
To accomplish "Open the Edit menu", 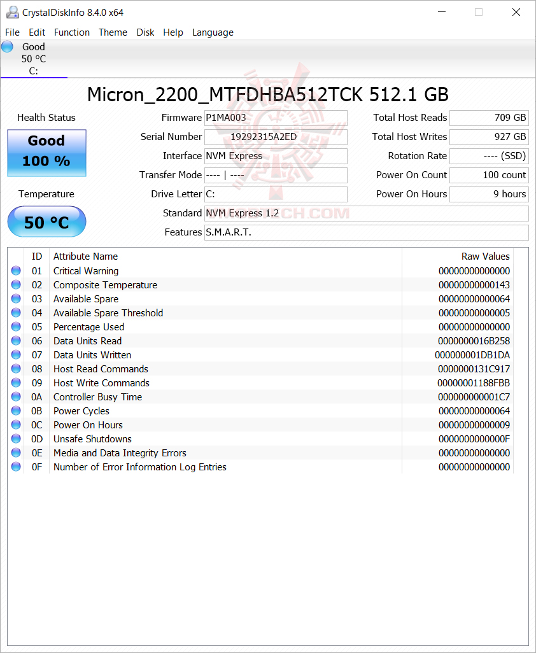I will click(37, 32).
